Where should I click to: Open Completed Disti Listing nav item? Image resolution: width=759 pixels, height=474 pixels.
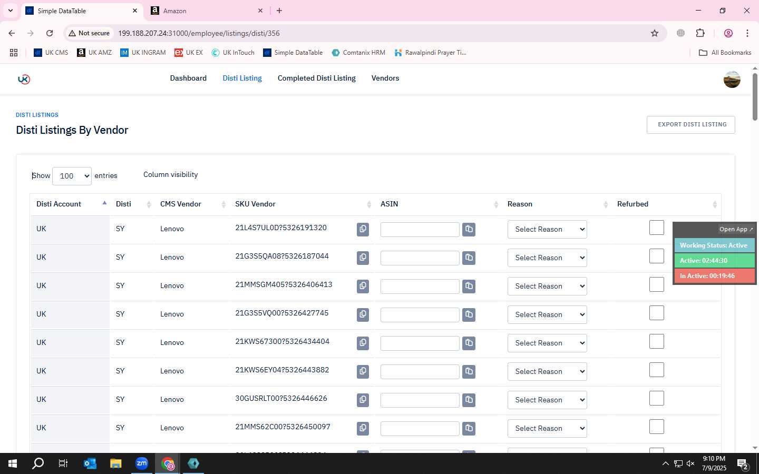[x=317, y=78]
